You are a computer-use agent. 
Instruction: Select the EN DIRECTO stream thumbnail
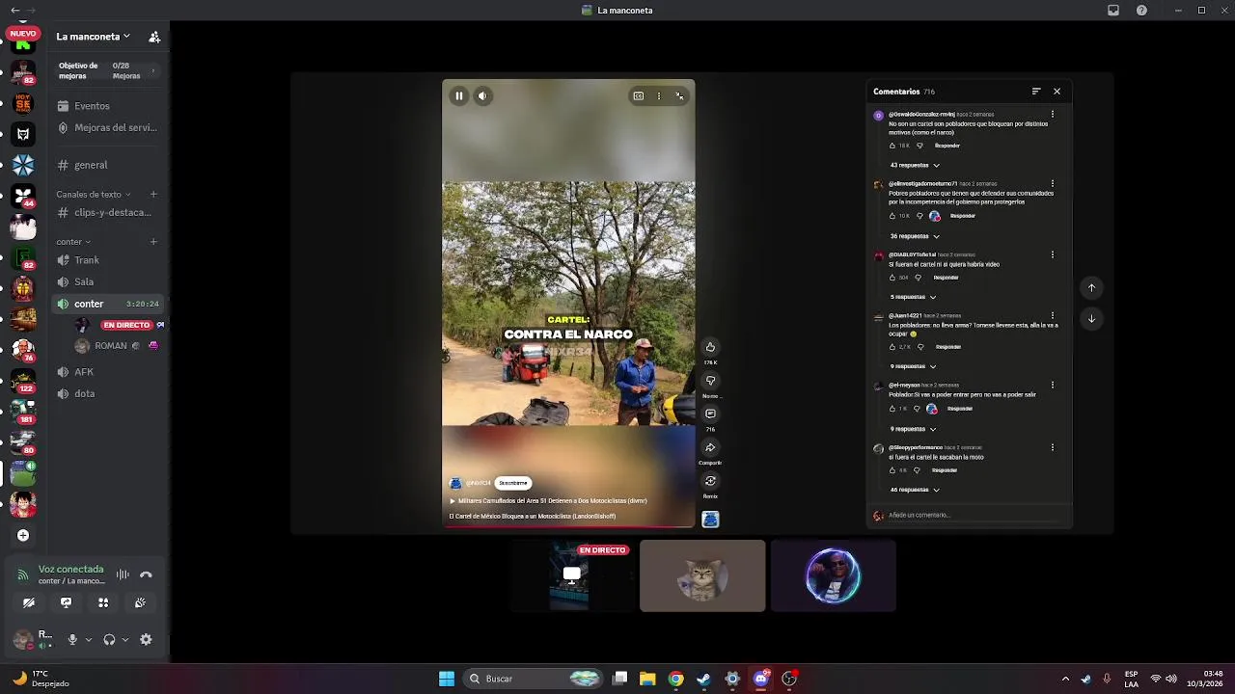point(572,575)
